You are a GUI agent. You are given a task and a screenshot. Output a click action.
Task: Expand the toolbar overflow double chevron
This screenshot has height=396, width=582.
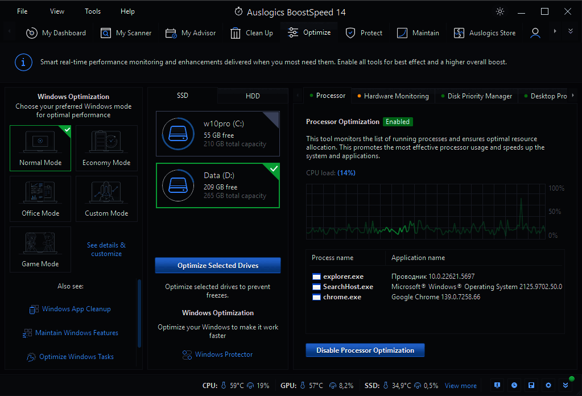571,32
